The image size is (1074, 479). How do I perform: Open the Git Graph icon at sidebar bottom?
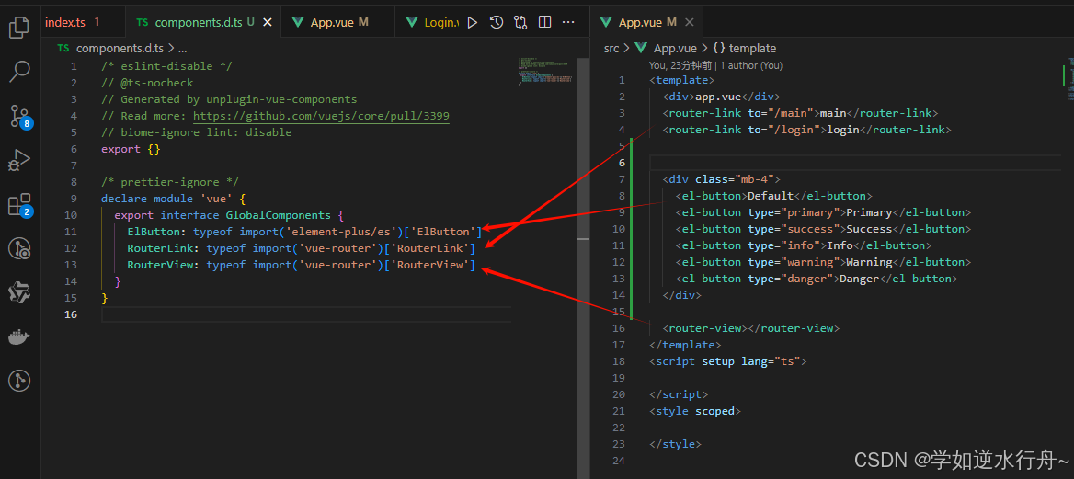19,381
